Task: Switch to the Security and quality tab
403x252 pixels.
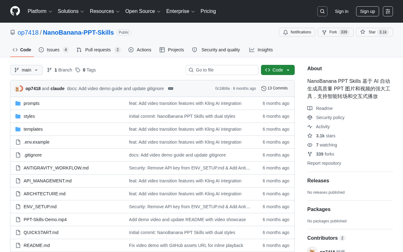Action: click(x=216, y=50)
